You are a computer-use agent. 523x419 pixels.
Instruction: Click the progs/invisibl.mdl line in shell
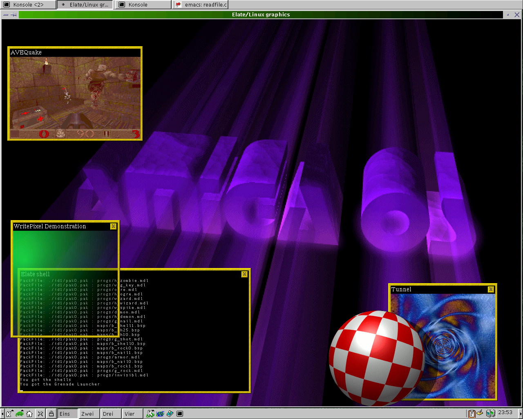pyautogui.click(x=84, y=375)
